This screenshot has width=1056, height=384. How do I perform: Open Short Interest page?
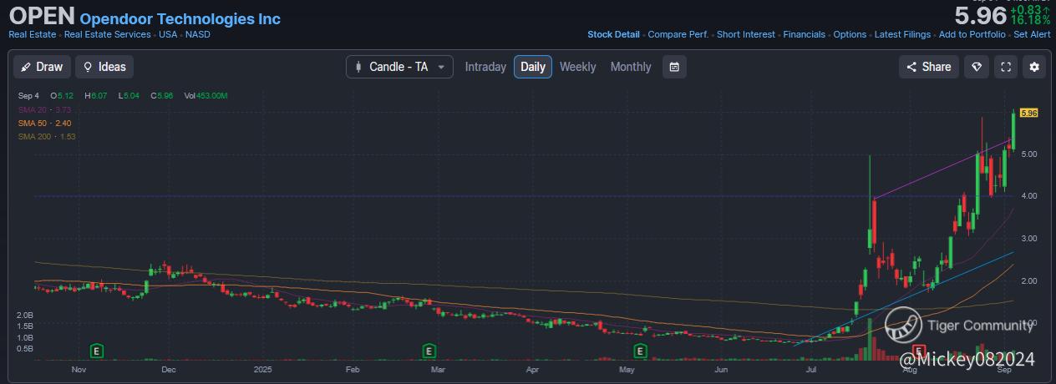746,34
